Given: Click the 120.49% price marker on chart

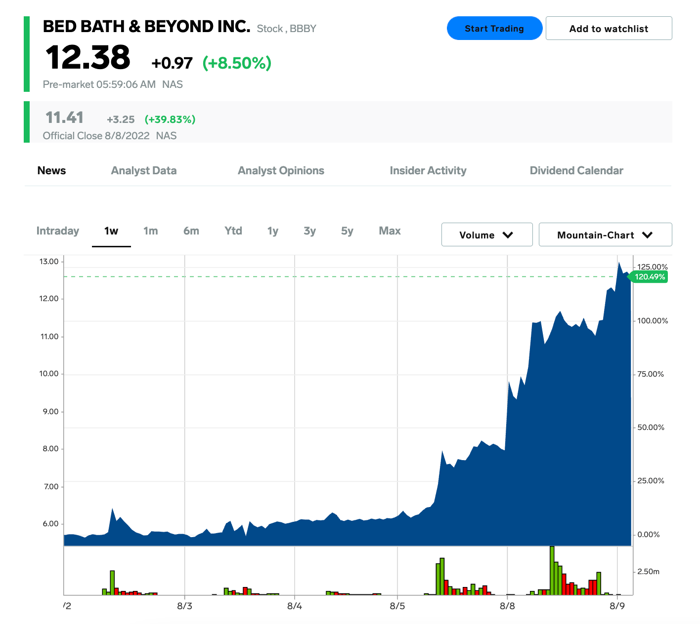Looking at the screenshot, I should pos(649,277).
